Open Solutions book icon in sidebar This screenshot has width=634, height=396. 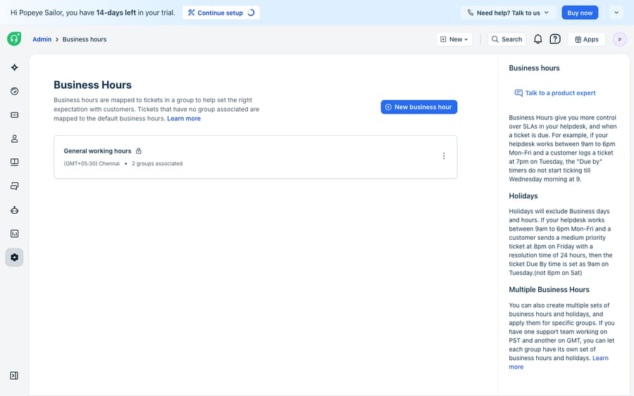15,162
